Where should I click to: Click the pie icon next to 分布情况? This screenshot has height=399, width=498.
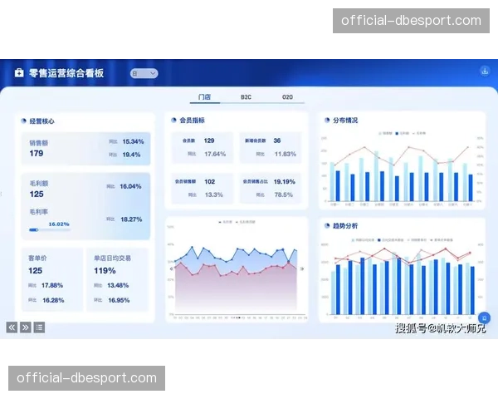(x=327, y=120)
